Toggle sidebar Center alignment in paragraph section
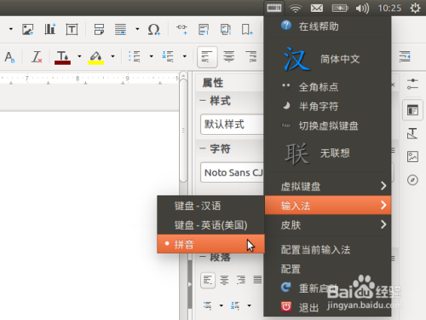 tap(224, 280)
